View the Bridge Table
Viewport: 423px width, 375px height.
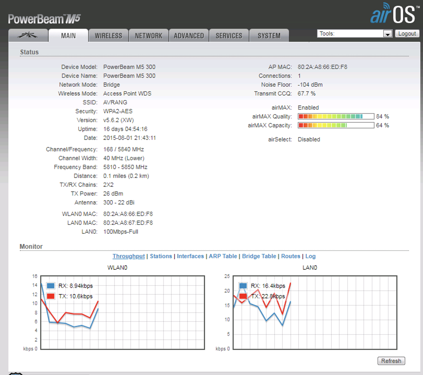tap(259, 256)
